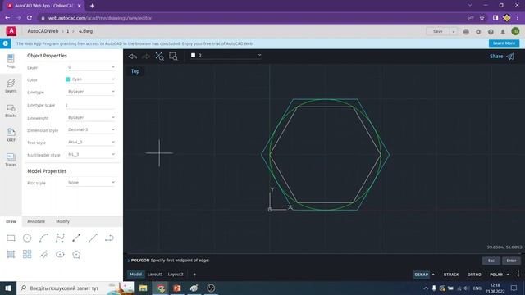Click the white layer color swatch in toolbar

click(194, 55)
